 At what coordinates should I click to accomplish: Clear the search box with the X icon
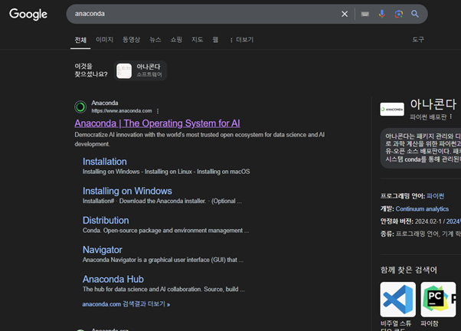point(345,14)
